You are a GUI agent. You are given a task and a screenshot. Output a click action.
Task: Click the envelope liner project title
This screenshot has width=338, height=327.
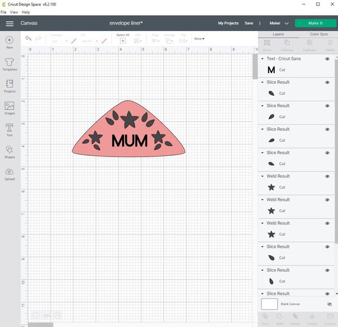click(126, 23)
